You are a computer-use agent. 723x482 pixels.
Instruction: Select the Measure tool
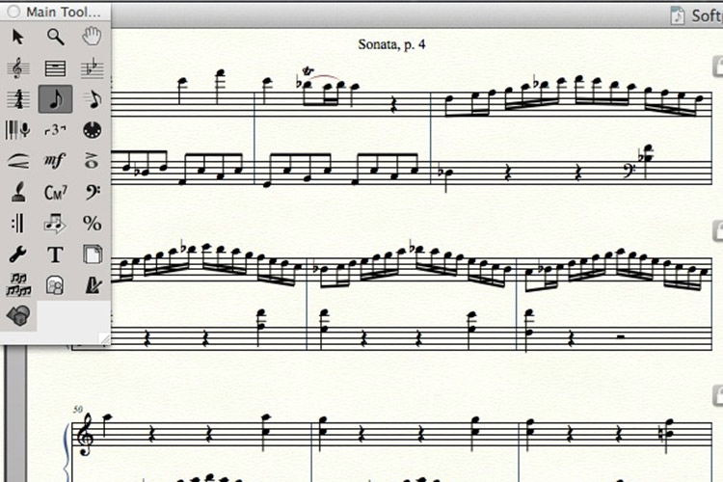click(x=55, y=68)
